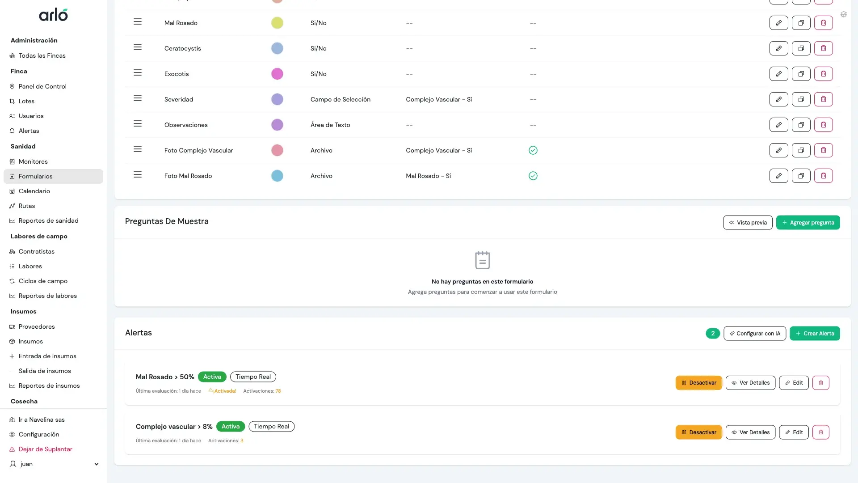The height and width of the screenshot is (483, 858).
Task: Deactivate the Mal Rosado > 50% alert
Action: click(x=698, y=383)
